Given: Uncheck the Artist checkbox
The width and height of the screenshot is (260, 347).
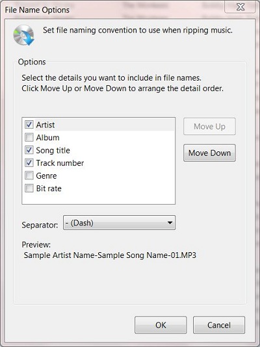Looking at the screenshot, I should pyautogui.click(x=29, y=125).
